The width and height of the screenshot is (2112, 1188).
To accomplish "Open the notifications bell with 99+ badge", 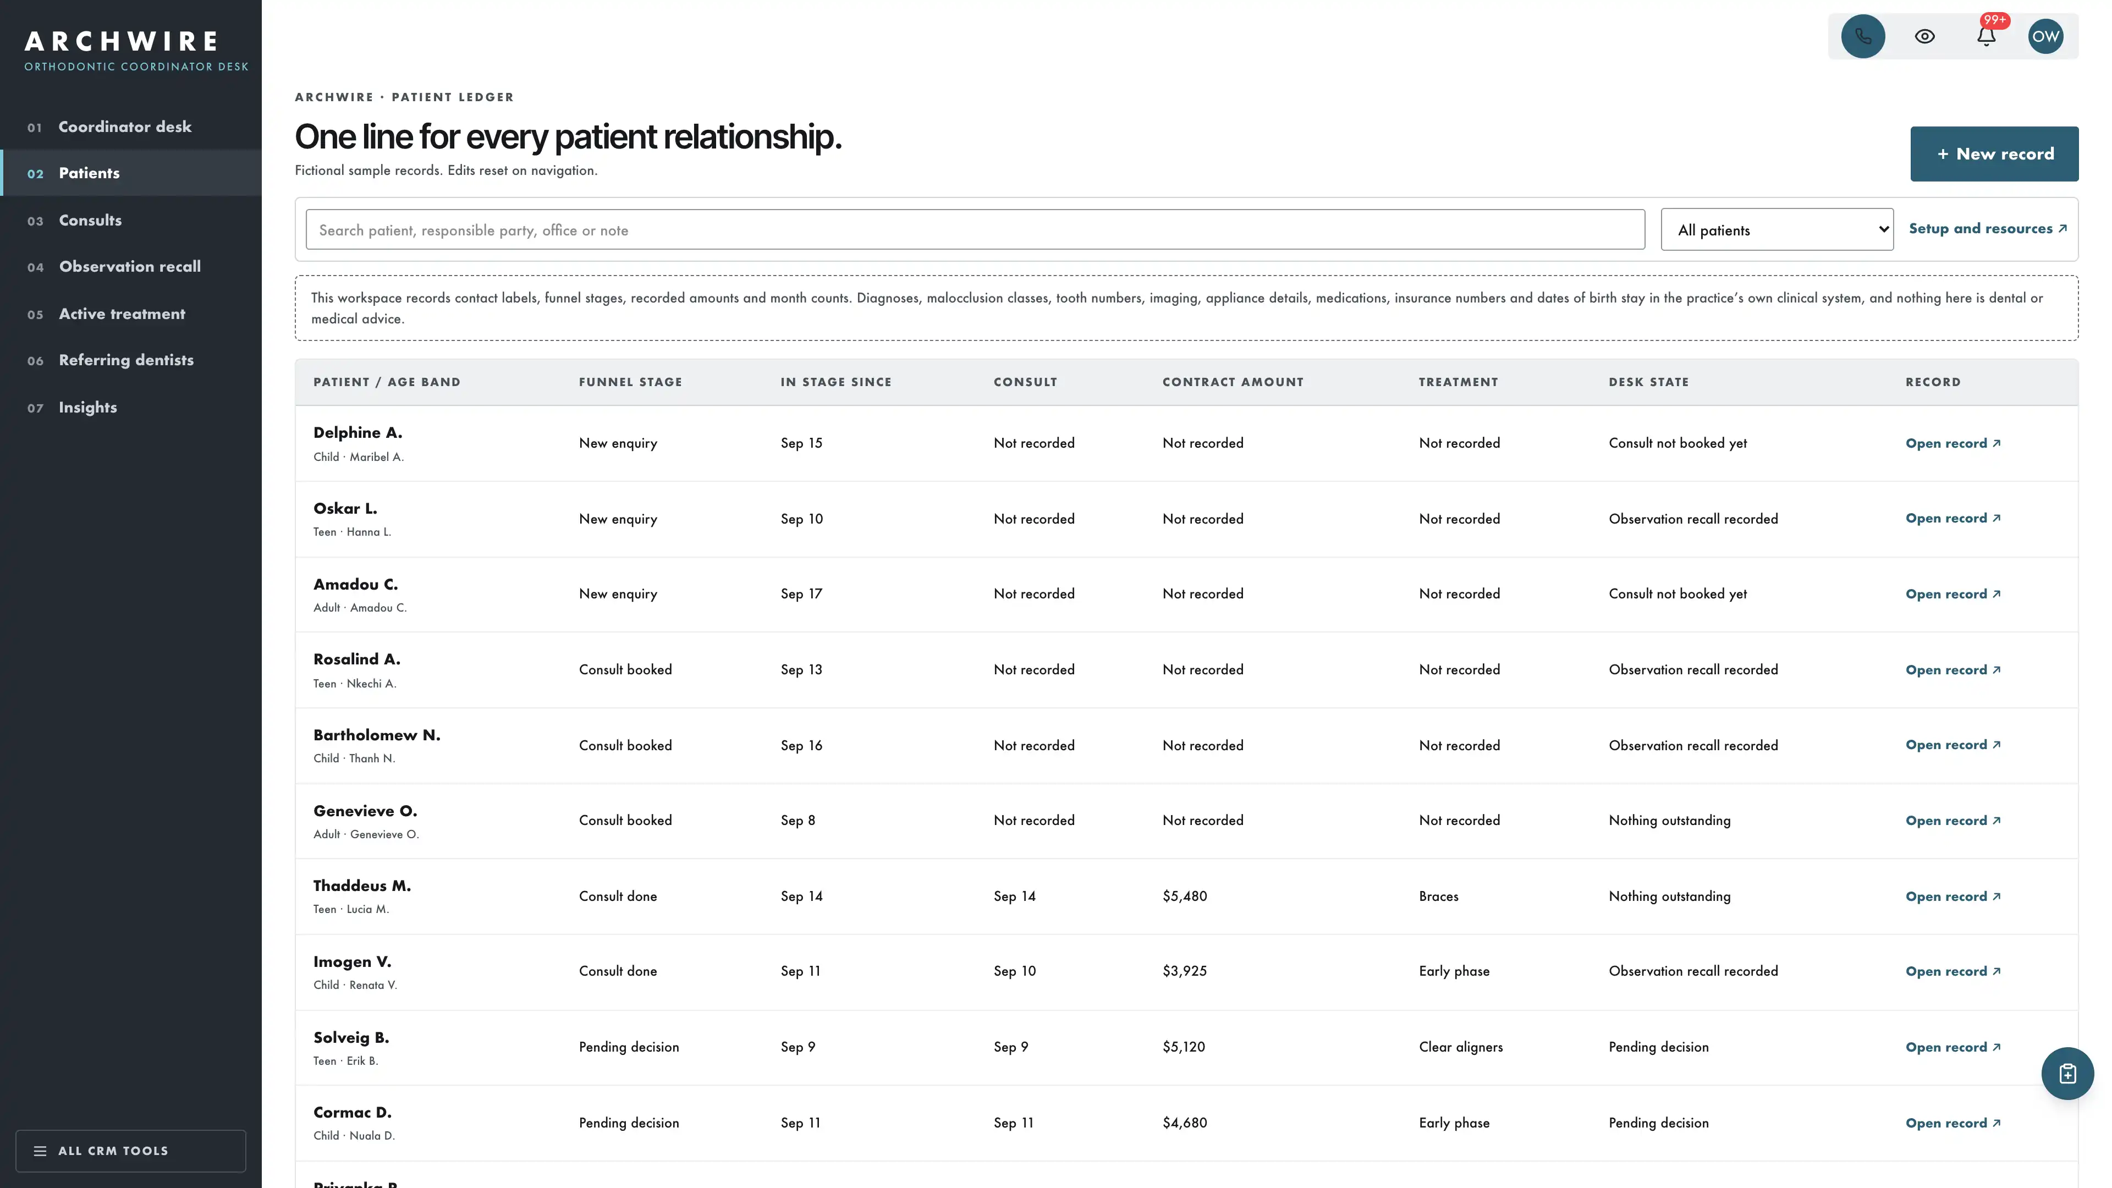I will coord(1986,36).
